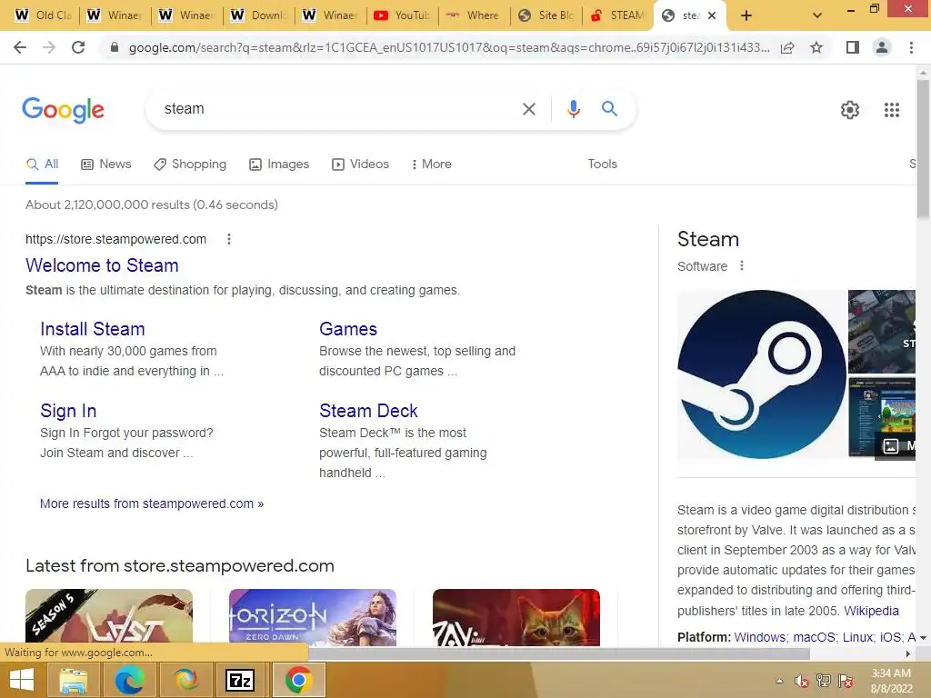Show hidden system tray icons
931x698 pixels.
(x=779, y=681)
